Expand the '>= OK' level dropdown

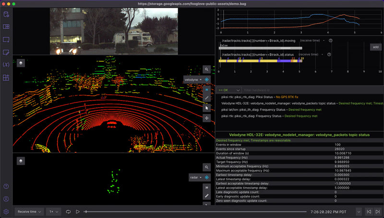click(x=229, y=90)
